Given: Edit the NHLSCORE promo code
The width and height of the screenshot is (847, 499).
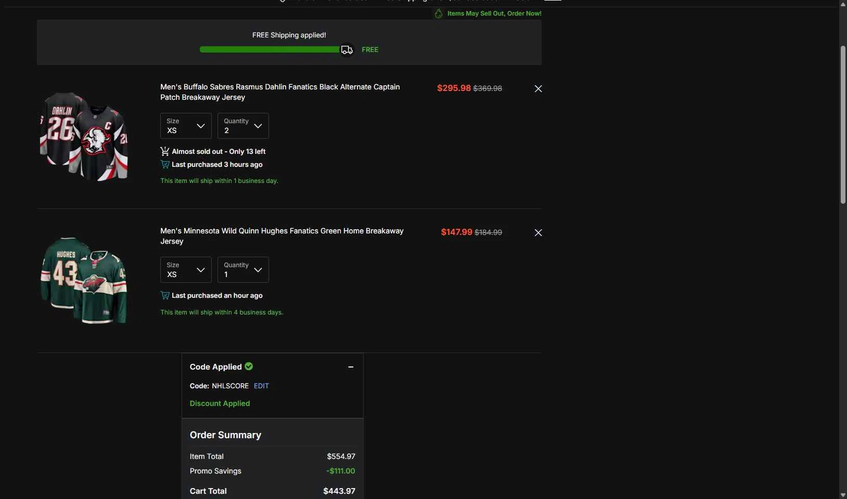Looking at the screenshot, I should coord(261,386).
